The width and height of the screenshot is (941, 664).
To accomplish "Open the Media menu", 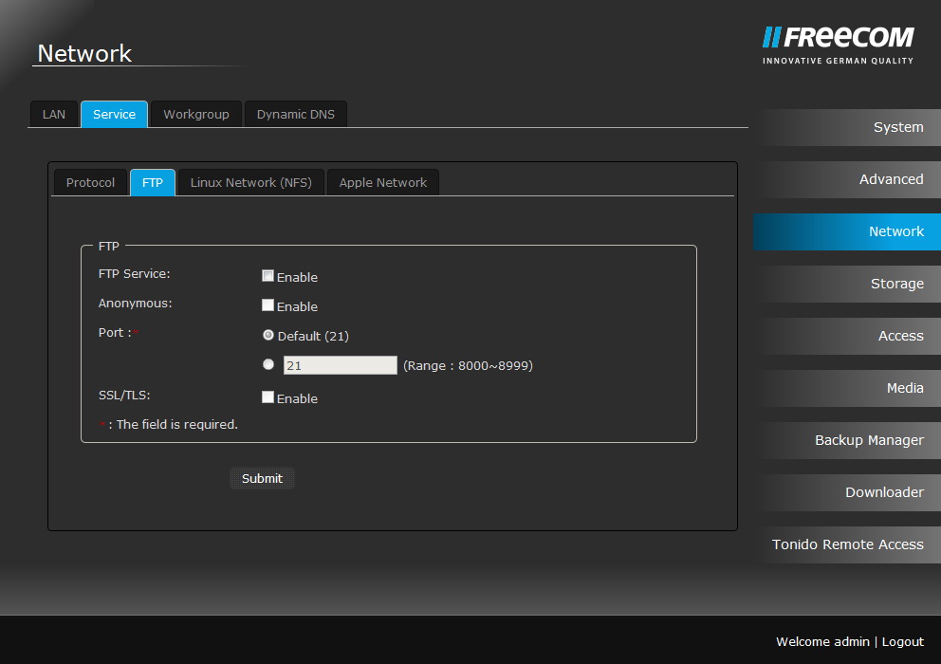I will (x=847, y=388).
